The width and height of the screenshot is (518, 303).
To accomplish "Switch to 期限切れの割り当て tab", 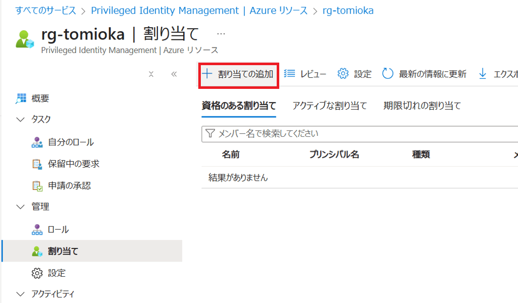I will (422, 106).
